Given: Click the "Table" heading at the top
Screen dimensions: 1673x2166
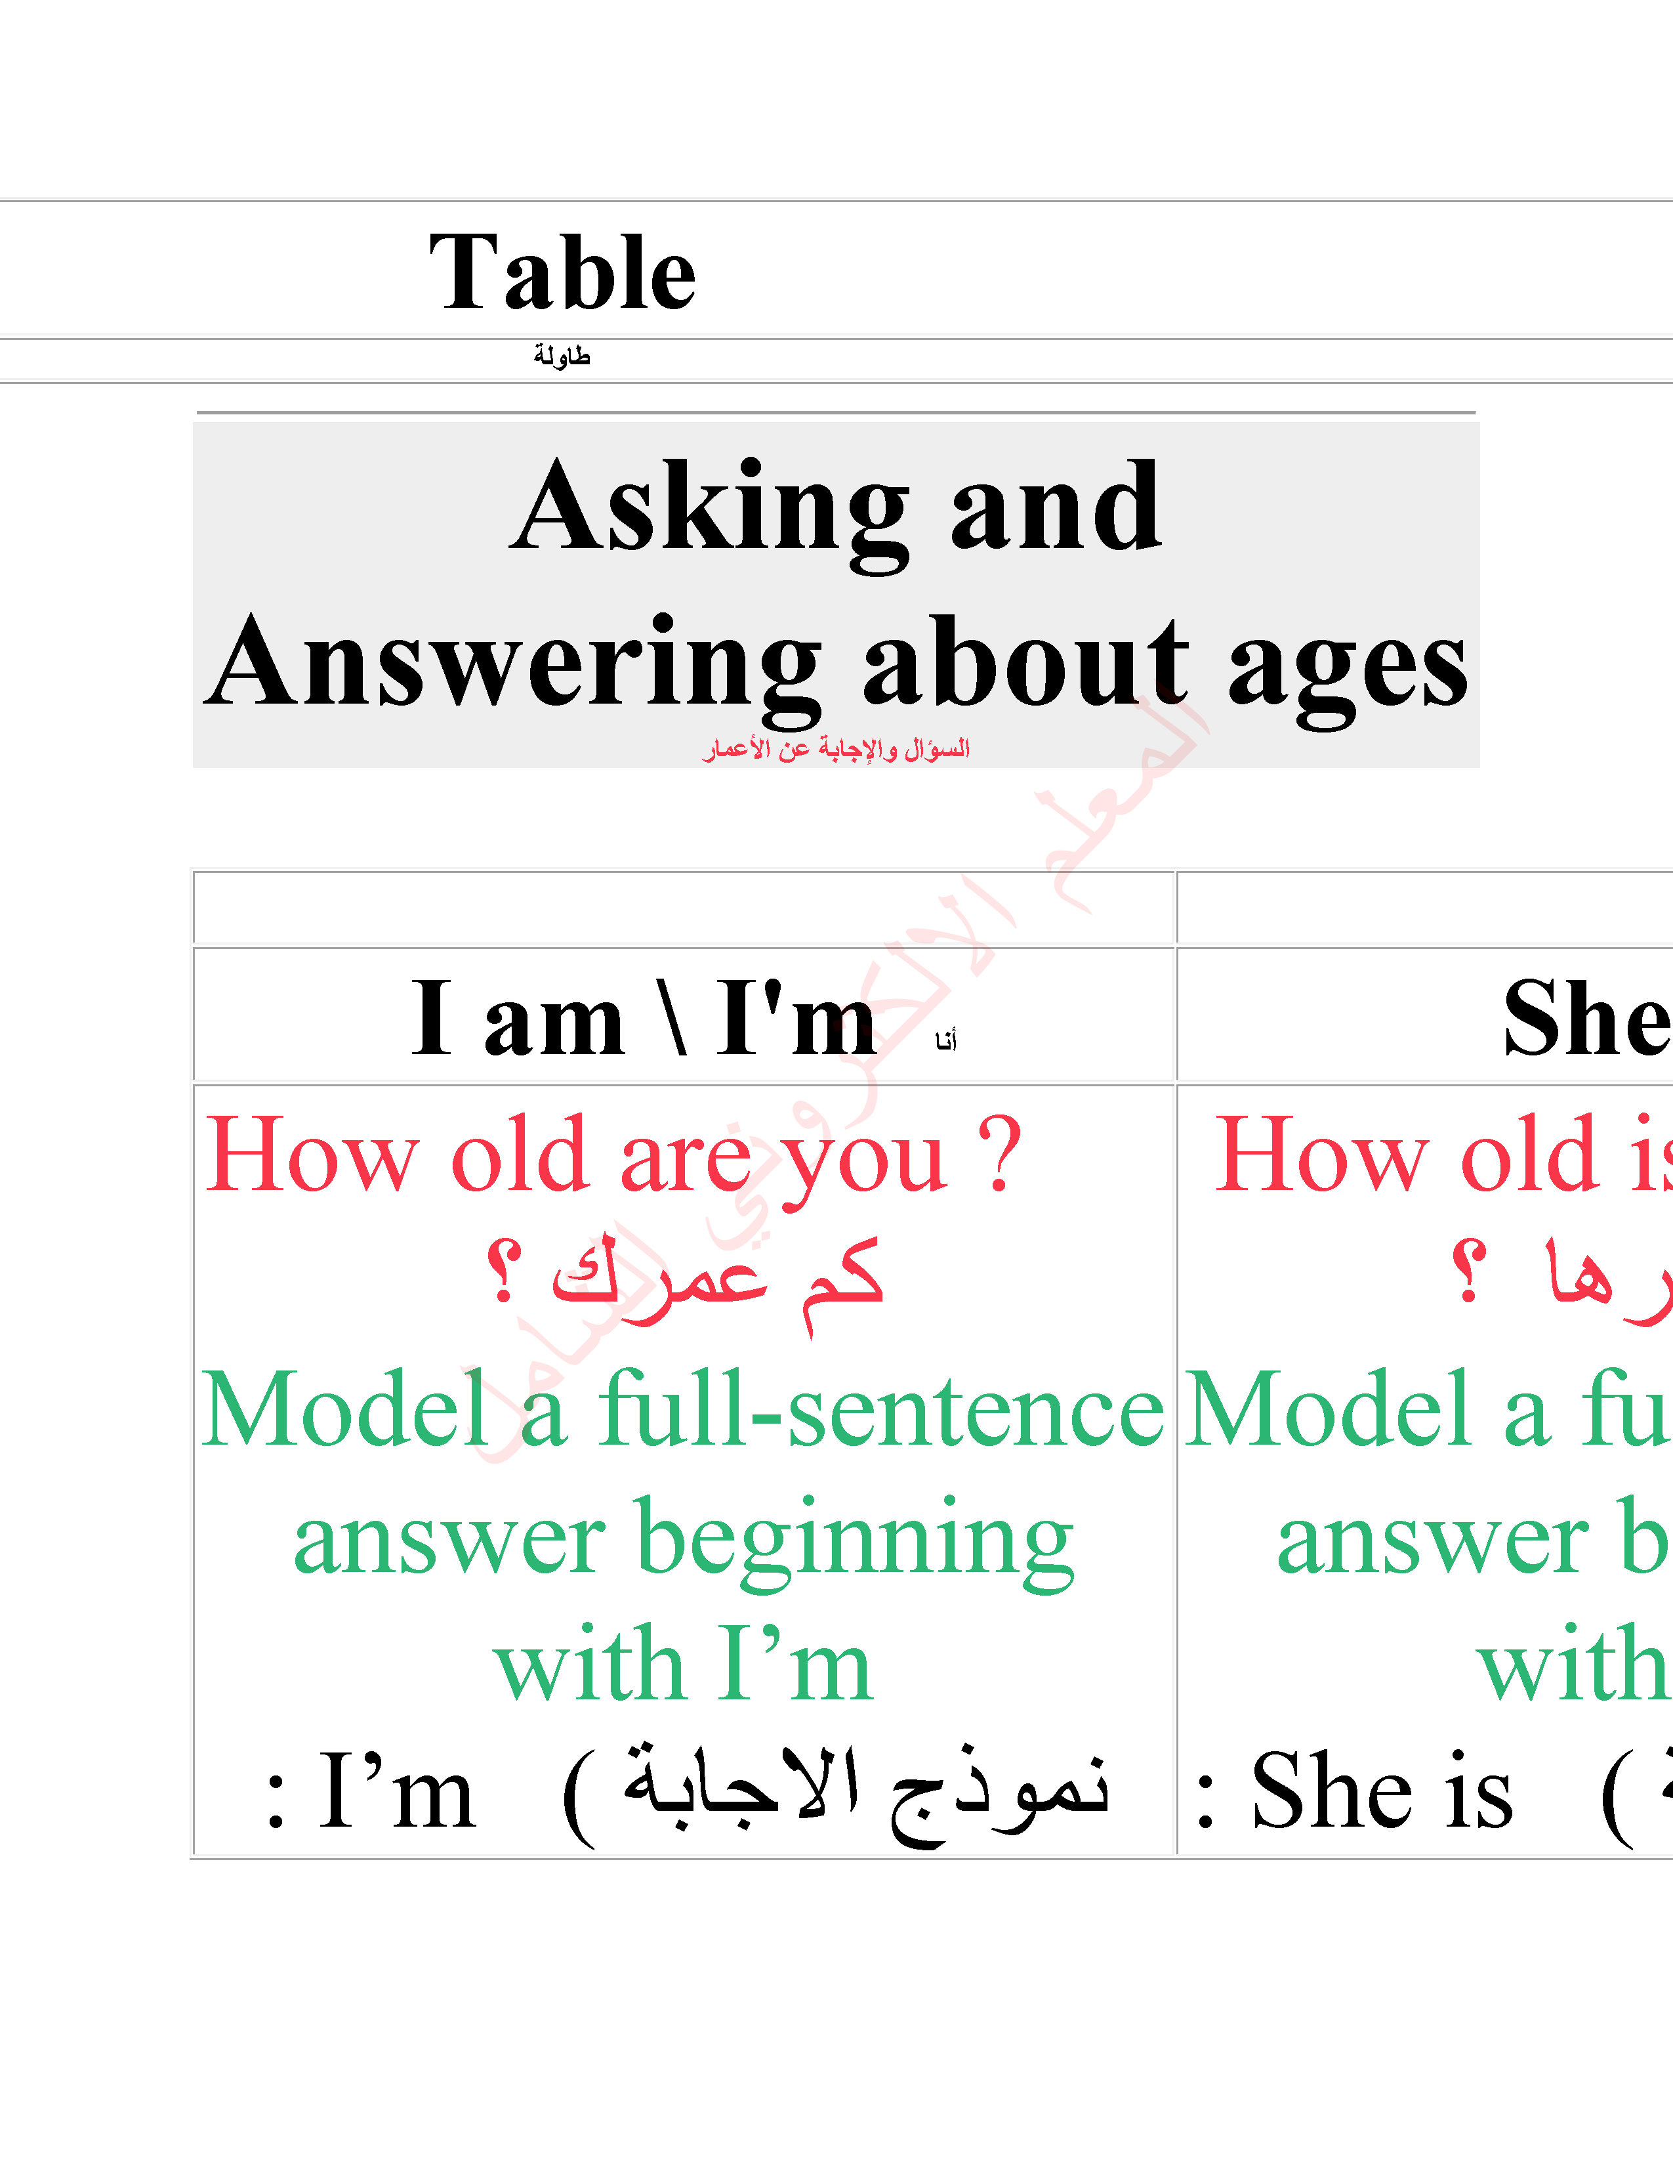Looking at the screenshot, I should pos(562,272).
